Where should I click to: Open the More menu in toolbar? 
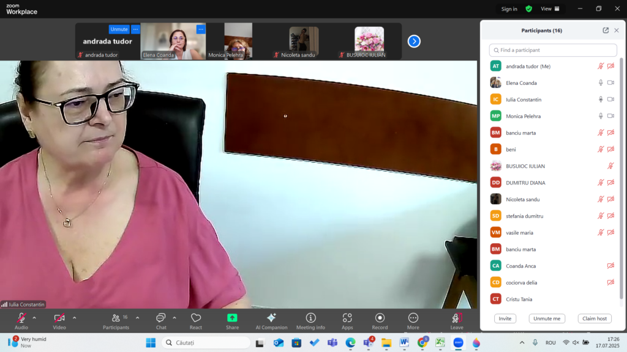pos(413,320)
